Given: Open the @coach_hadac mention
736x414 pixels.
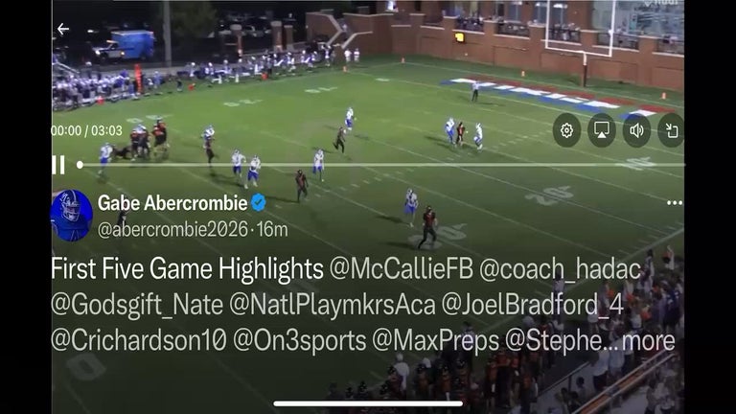Looking at the screenshot, I should click(x=560, y=269).
